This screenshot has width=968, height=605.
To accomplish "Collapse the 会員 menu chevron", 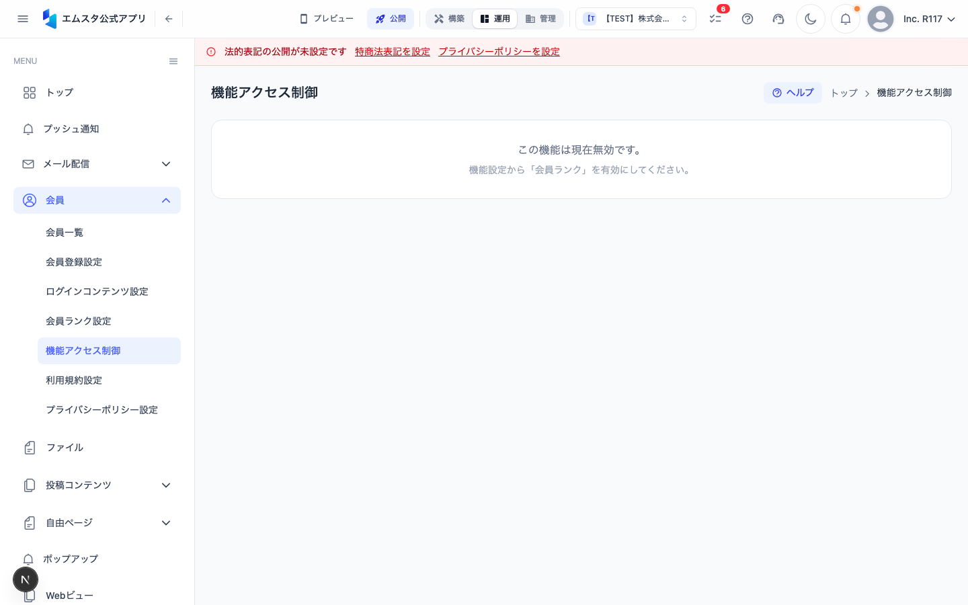I will pyautogui.click(x=166, y=200).
